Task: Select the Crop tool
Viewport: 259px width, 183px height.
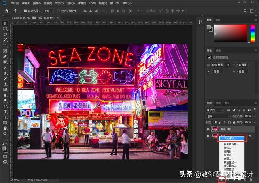Action: pyautogui.click(x=5, y=45)
